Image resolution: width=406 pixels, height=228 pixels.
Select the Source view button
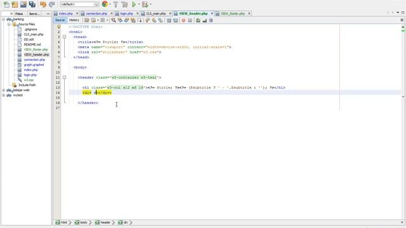(x=60, y=20)
